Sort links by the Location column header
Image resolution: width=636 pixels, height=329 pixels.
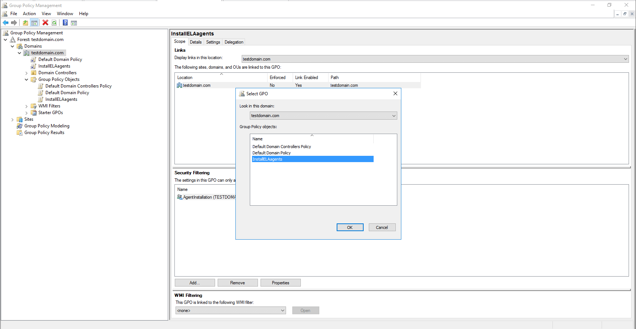click(x=221, y=78)
